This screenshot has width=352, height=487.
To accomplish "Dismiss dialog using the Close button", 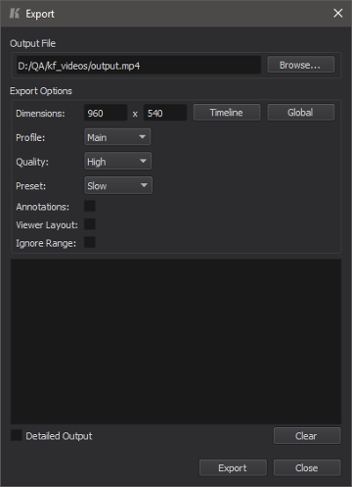I will (x=307, y=467).
